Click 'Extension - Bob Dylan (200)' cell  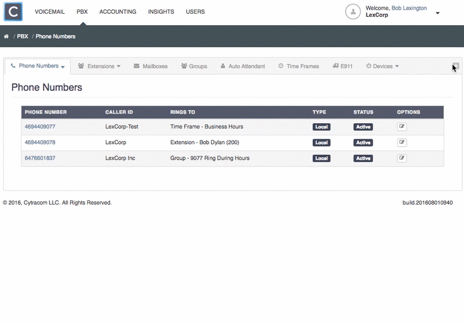[x=204, y=142]
